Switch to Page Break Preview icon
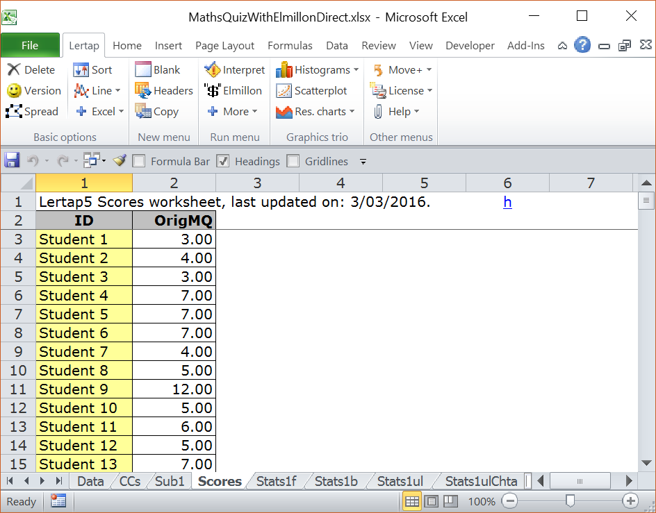The height and width of the screenshot is (513, 656). click(450, 501)
